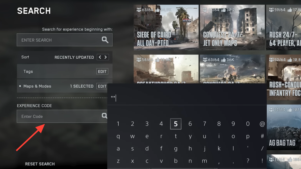Tap the s key on keyboard

point(132,149)
